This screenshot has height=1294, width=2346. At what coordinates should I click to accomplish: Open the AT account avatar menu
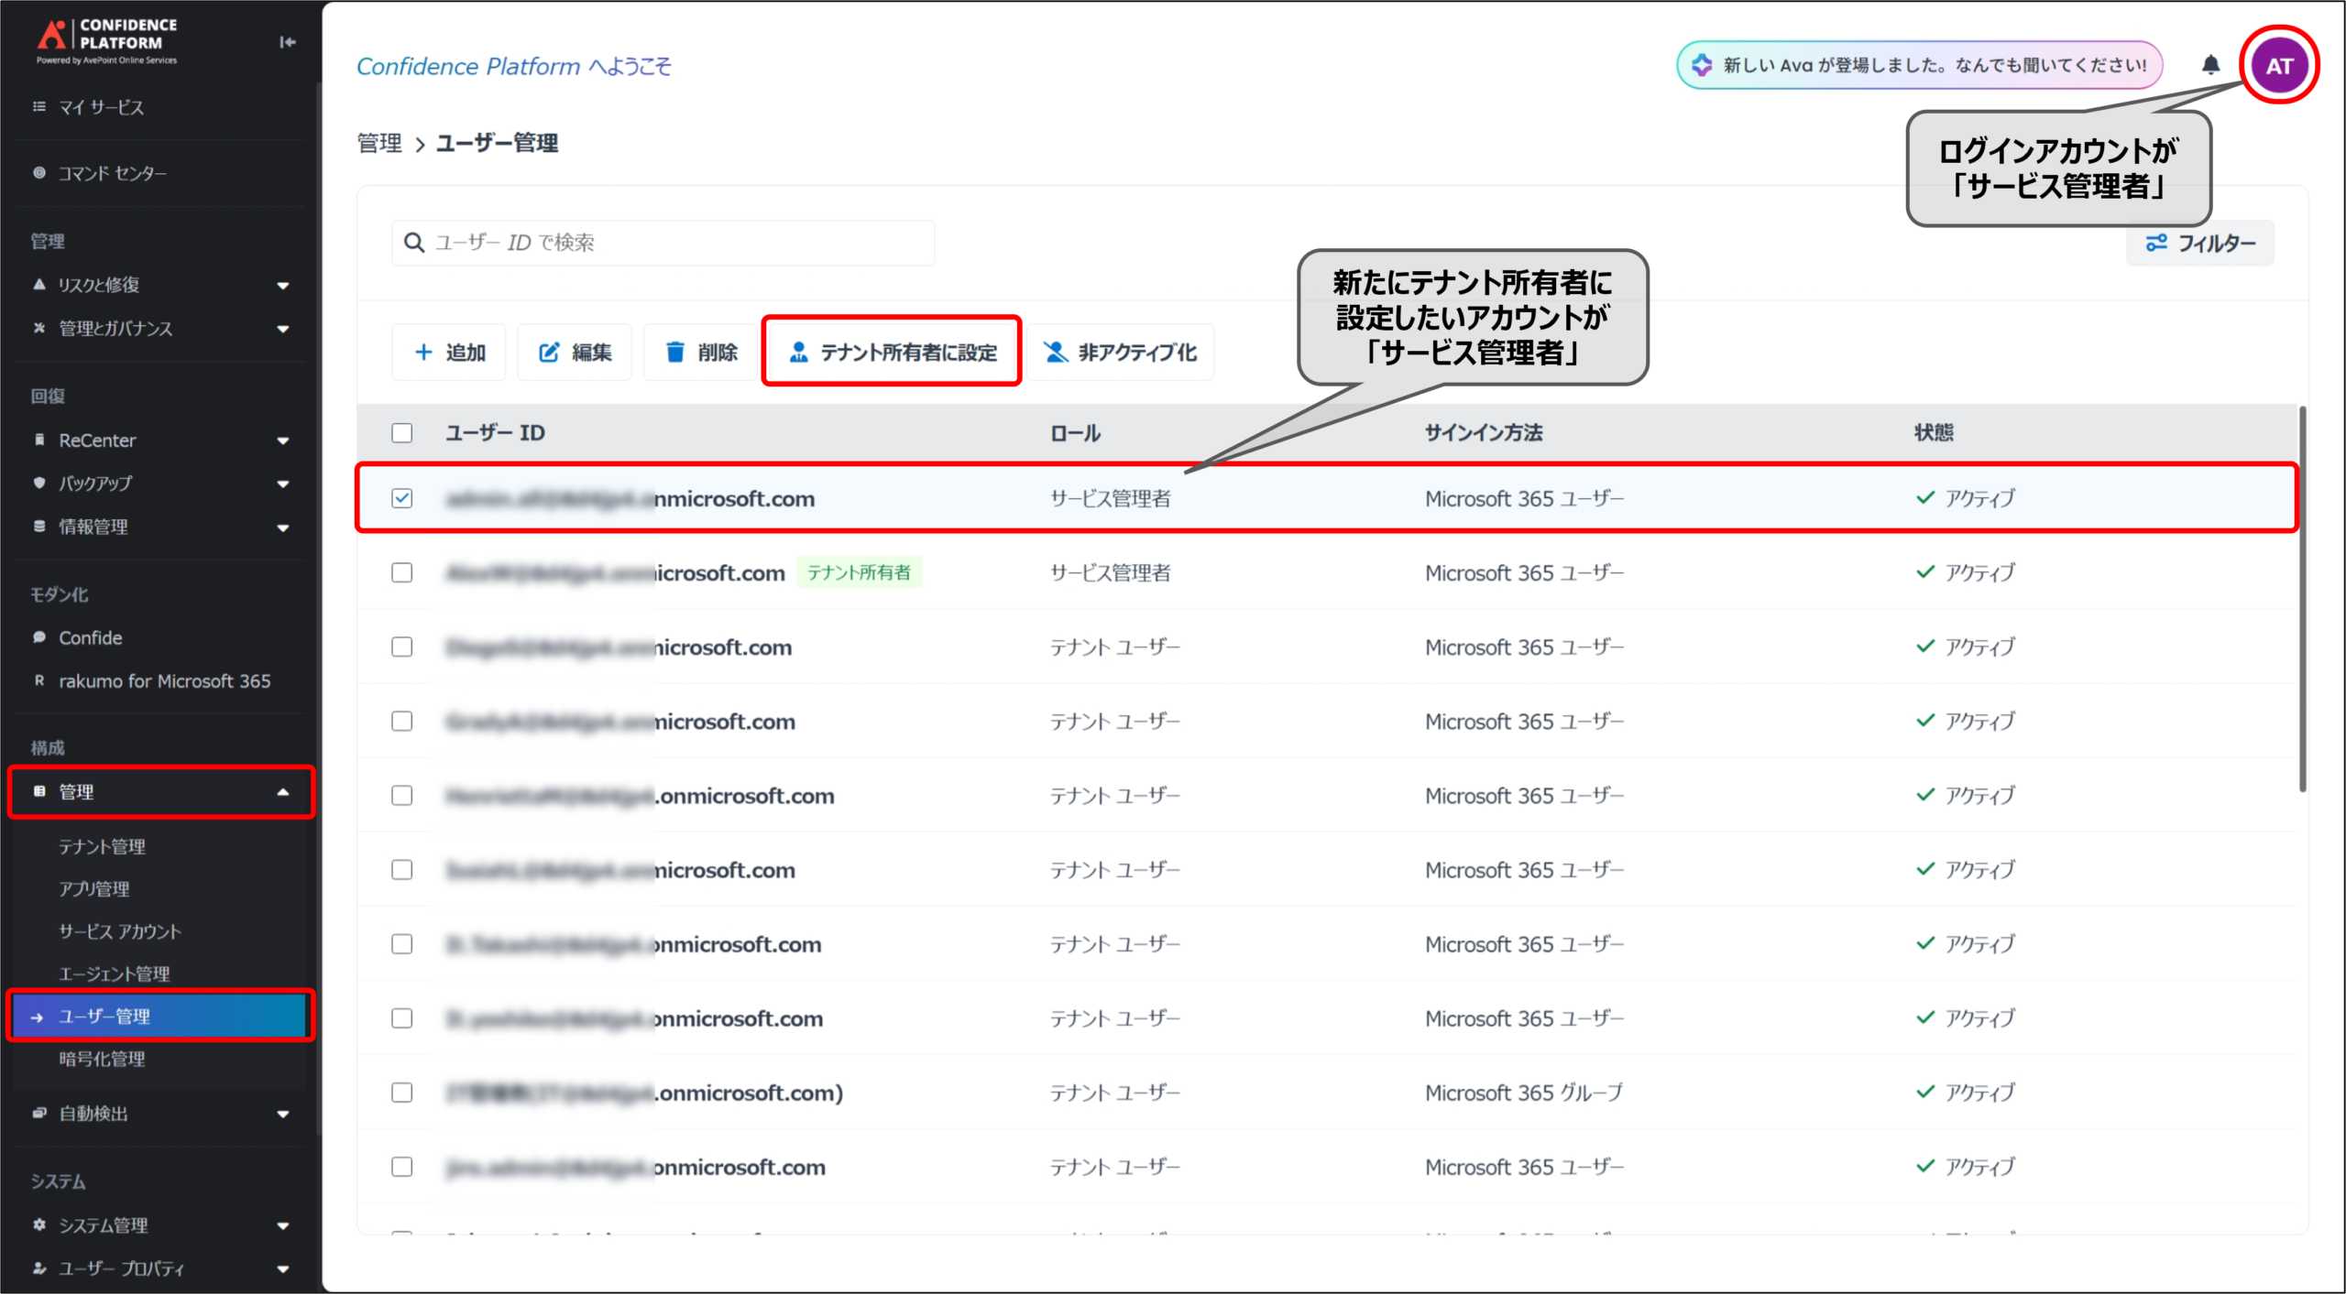(x=2278, y=66)
